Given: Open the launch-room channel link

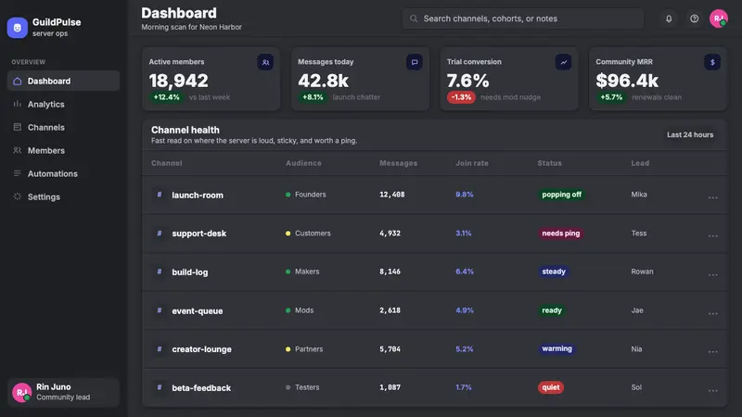Looking at the screenshot, I should [x=198, y=195].
